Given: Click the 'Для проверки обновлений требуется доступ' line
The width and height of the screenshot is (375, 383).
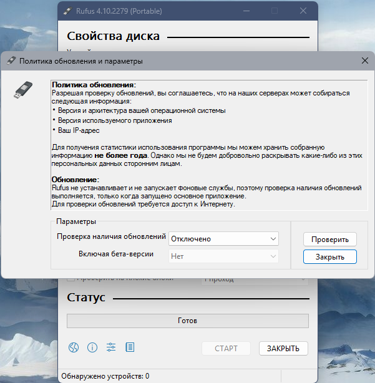Looking at the screenshot, I should click(143, 204).
